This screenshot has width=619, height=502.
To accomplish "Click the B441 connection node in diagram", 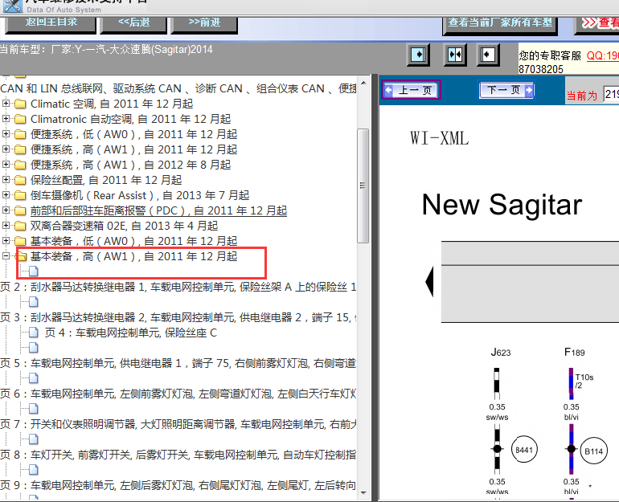I will click(x=524, y=450).
